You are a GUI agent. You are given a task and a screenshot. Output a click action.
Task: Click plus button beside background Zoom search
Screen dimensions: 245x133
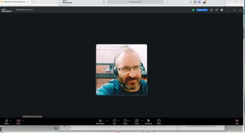point(167,2)
